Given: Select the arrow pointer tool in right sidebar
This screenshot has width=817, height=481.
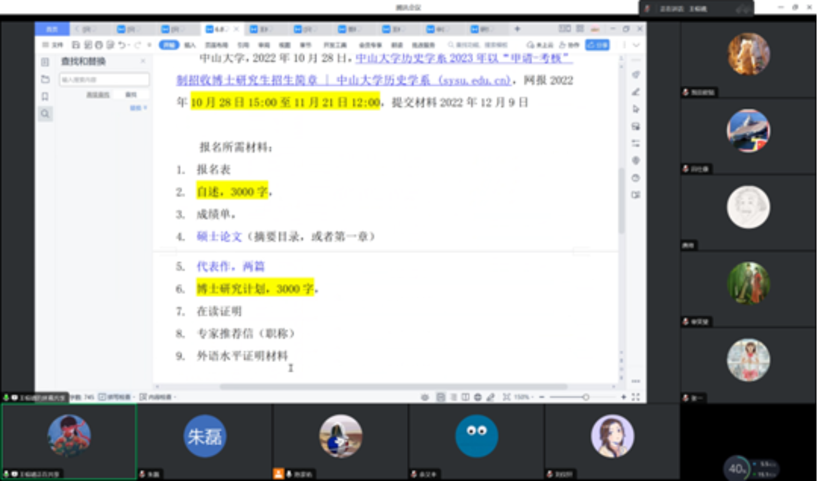Looking at the screenshot, I should click(636, 109).
